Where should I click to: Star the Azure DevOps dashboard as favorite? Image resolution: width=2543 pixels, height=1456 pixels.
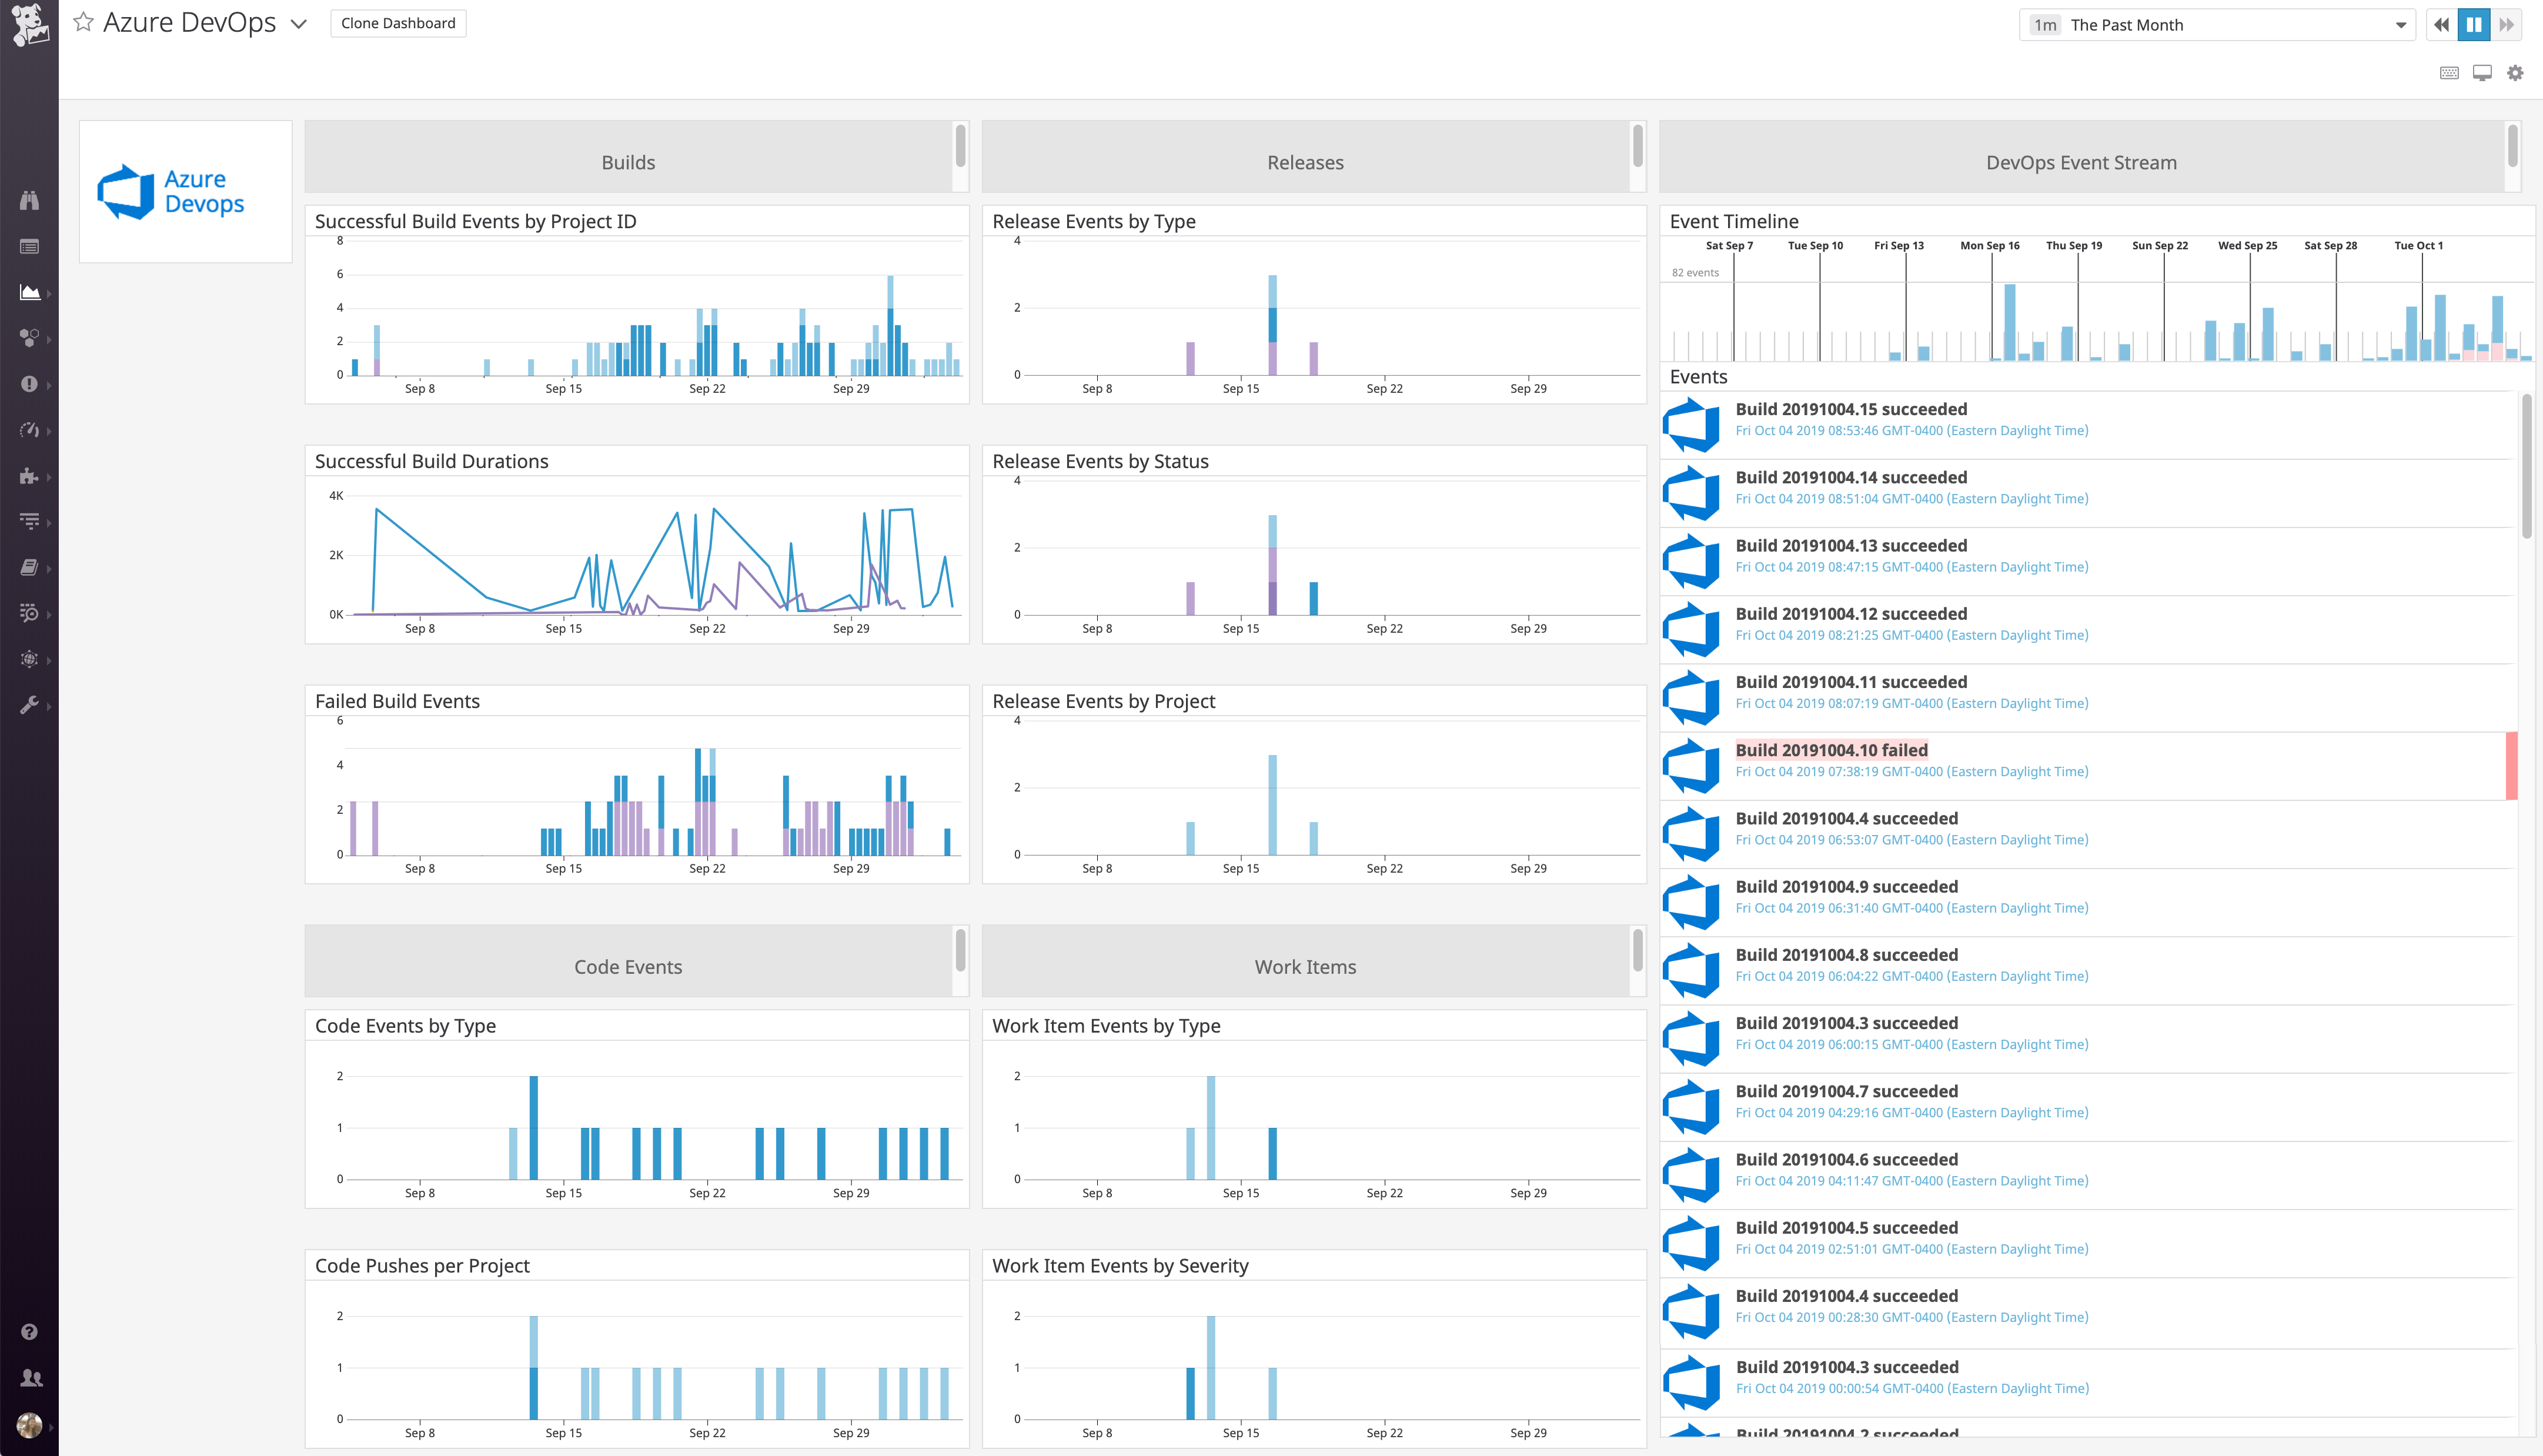[x=82, y=22]
